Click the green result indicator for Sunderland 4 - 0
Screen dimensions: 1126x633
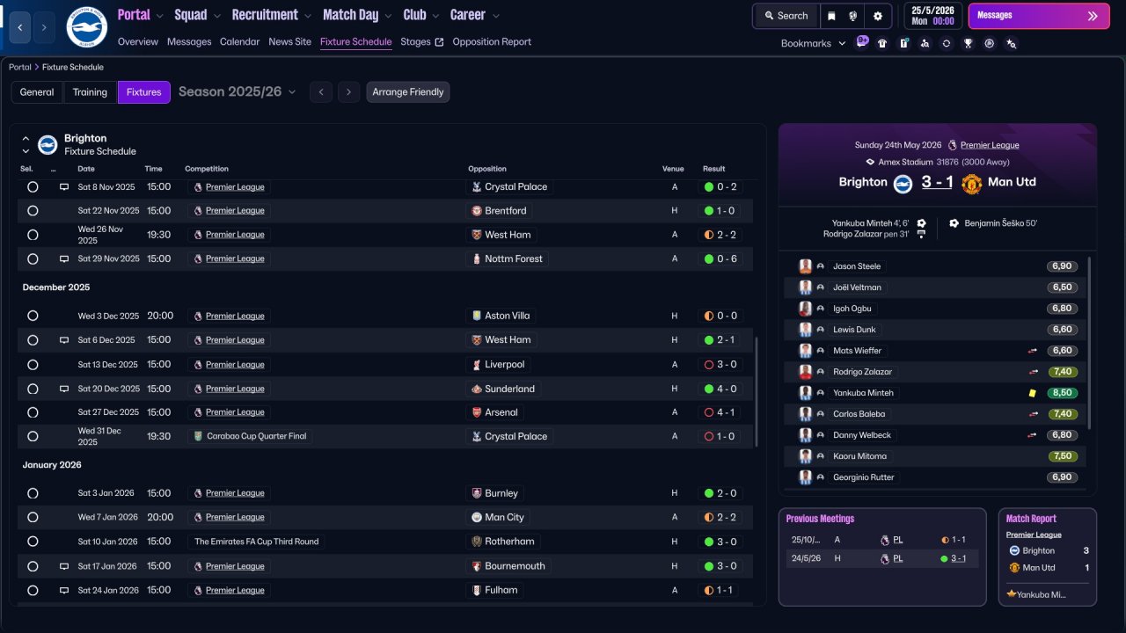(709, 389)
